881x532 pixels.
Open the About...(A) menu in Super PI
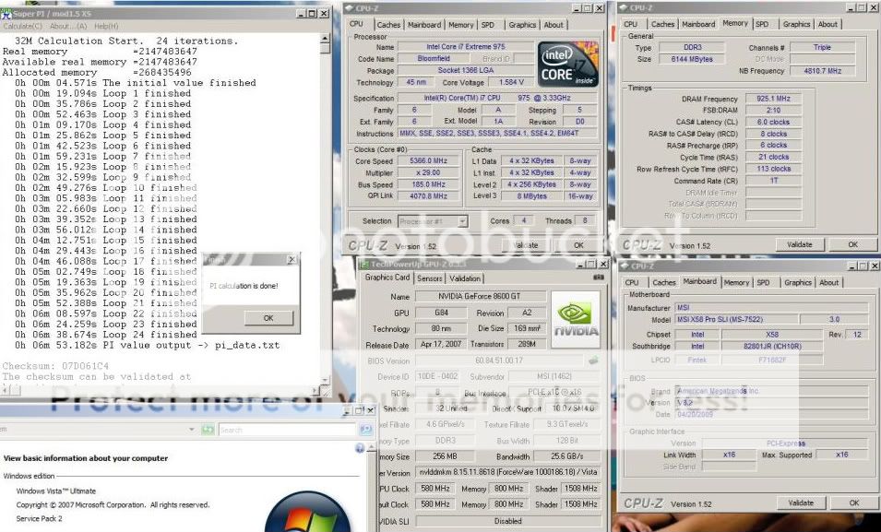68,27
